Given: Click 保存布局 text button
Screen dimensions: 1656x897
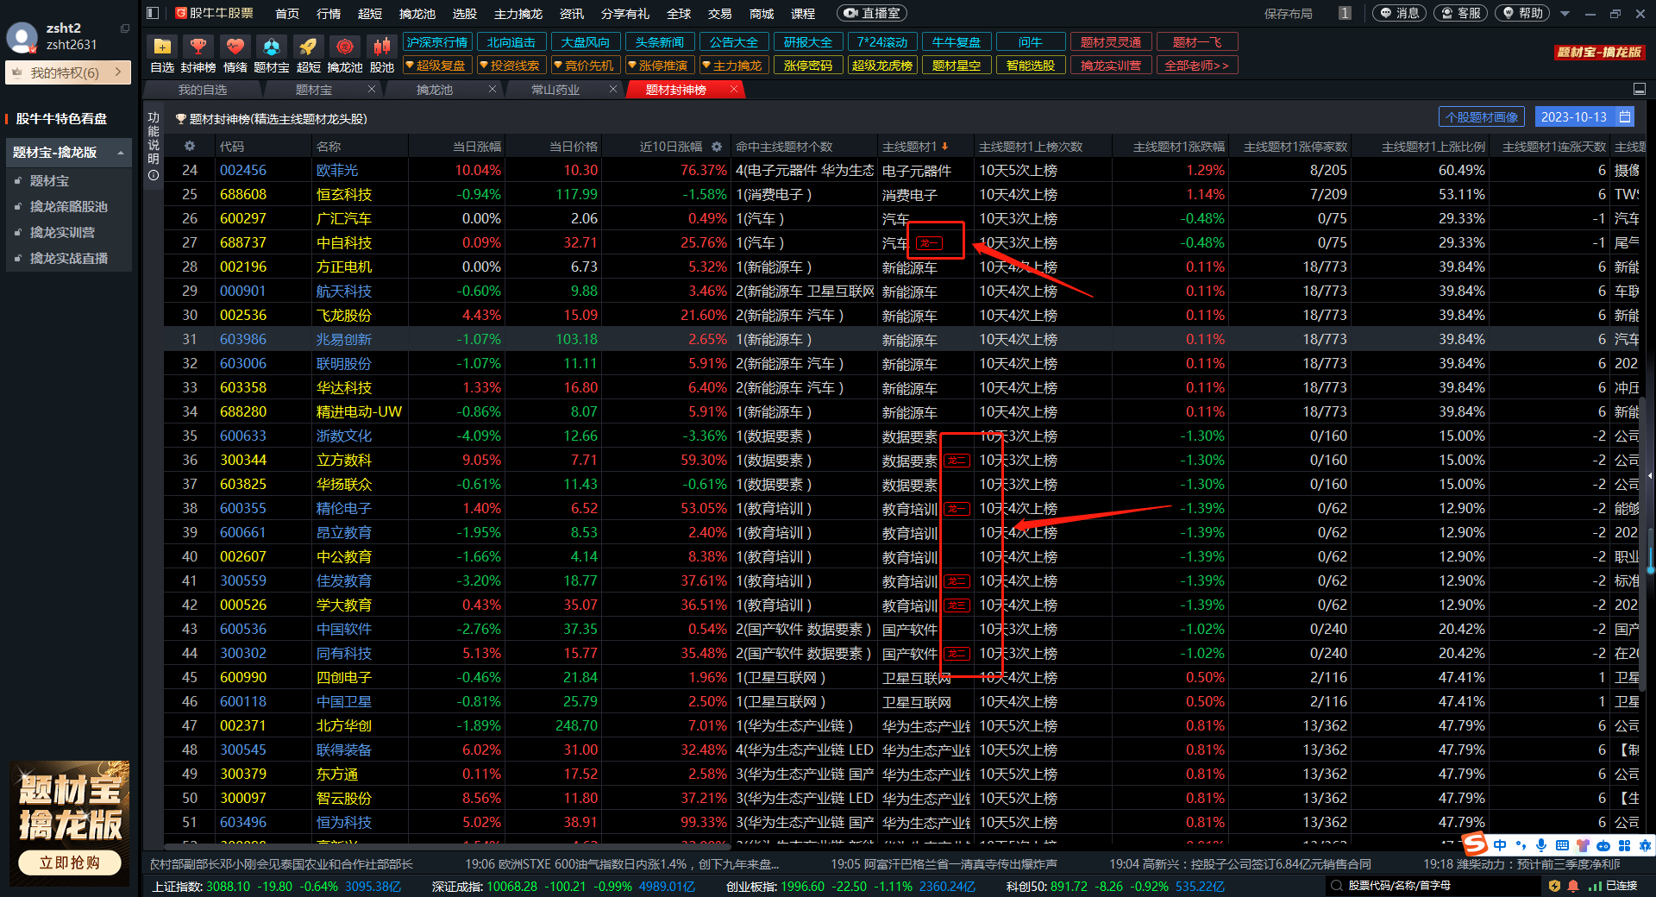Looking at the screenshot, I should [x=1289, y=14].
